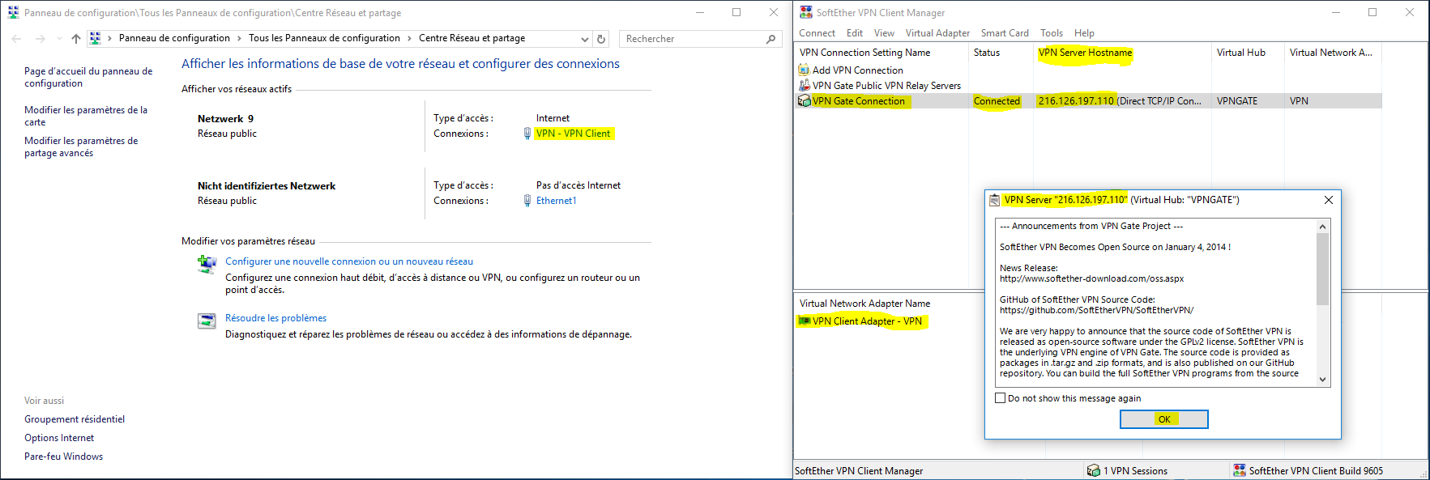Open the Virtual Adapter menu
This screenshot has height=480, width=1430.
(937, 33)
